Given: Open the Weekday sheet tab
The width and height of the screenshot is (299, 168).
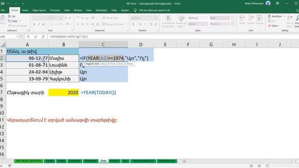Looking at the screenshot, I should [91, 161].
